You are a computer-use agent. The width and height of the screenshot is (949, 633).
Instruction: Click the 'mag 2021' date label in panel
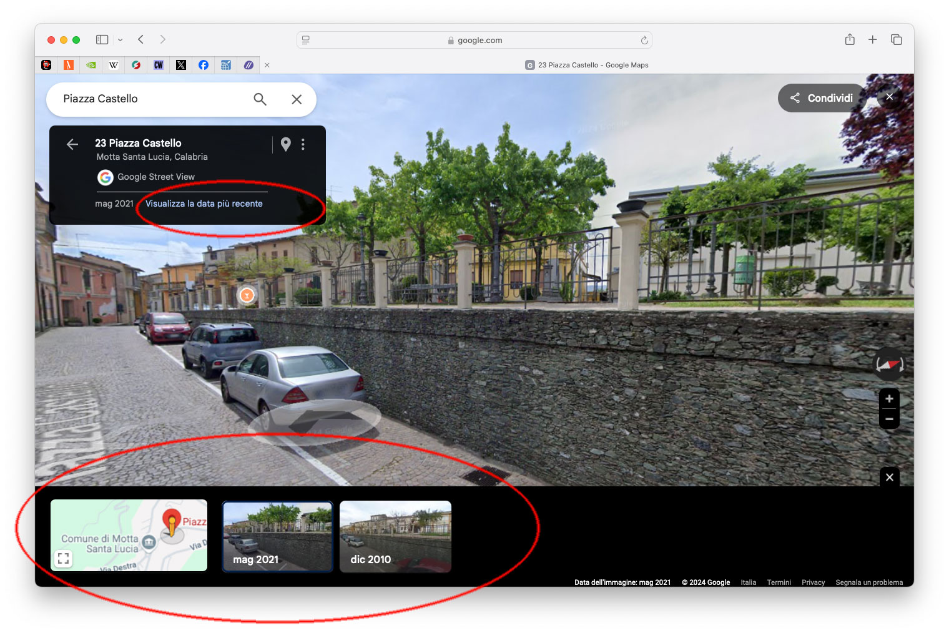pos(114,204)
